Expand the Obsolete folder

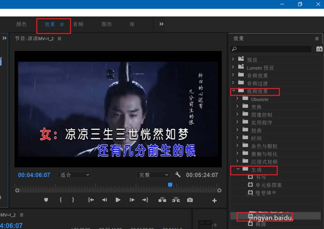point(237,98)
